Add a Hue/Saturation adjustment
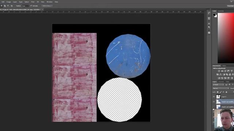 point(218,75)
